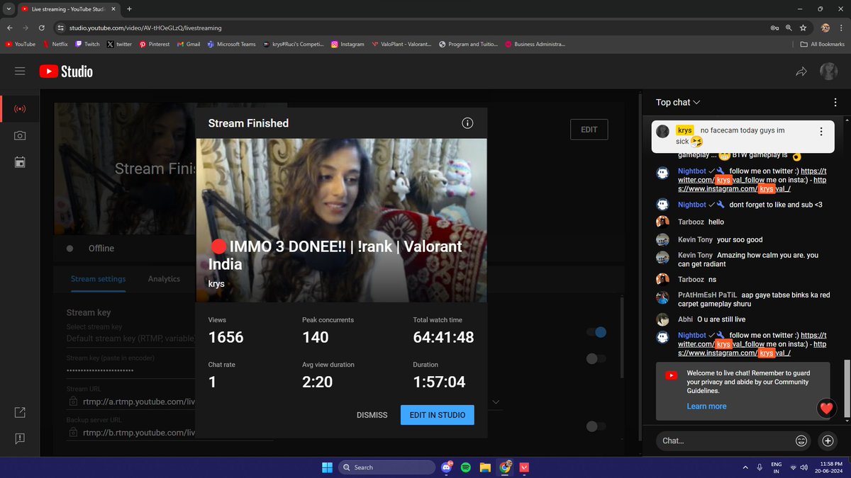Open options menu on pinned krys message

pos(821,132)
